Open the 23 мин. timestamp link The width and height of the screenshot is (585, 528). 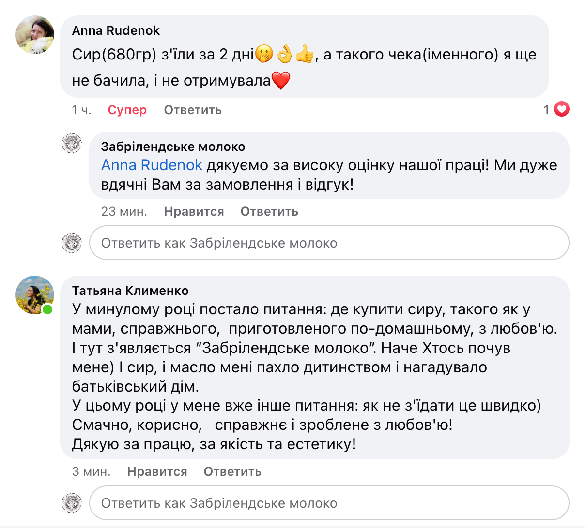click(x=124, y=211)
